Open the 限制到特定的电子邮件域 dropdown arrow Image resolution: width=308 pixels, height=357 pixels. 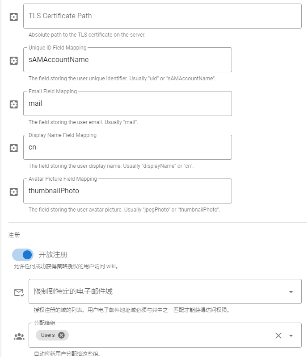pyautogui.click(x=291, y=292)
